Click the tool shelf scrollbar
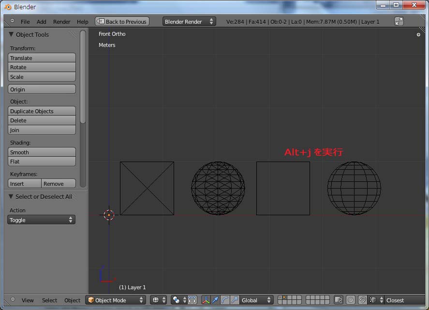 pyautogui.click(x=83, y=77)
